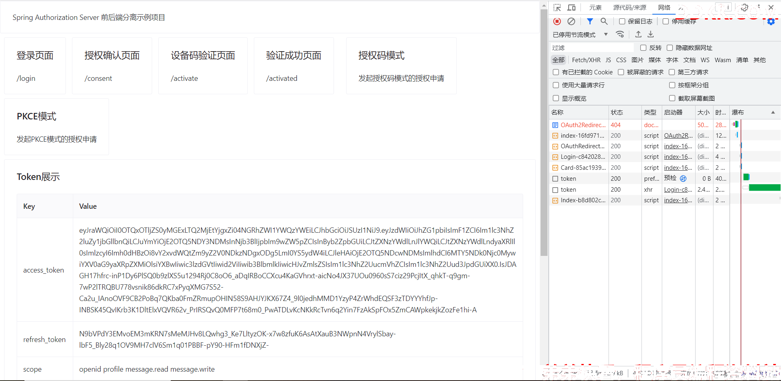Open network conditions via the Wi-Fi gear icon
This screenshot has width=781, height=381.
(x=620, y=35)
